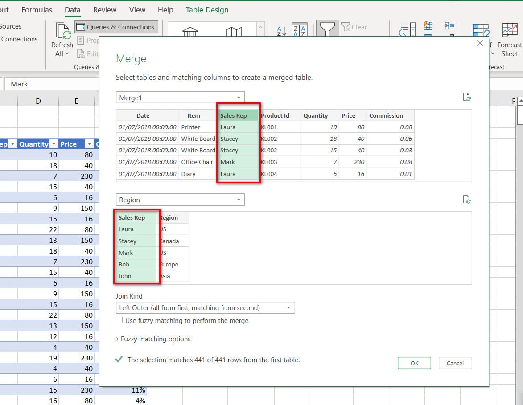Toggle the Filter funnel icon

pos(327,29)
